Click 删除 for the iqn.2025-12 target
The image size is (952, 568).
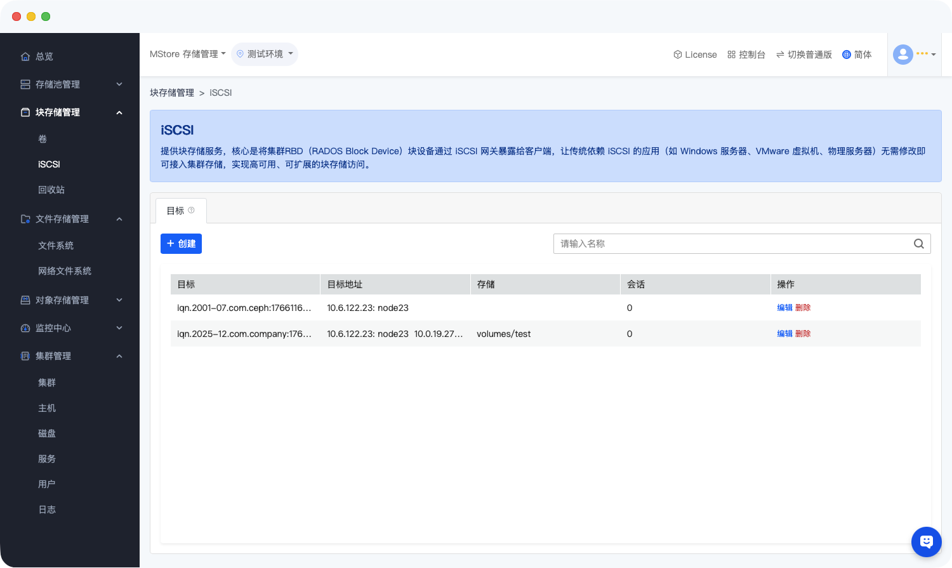[803, 334]
